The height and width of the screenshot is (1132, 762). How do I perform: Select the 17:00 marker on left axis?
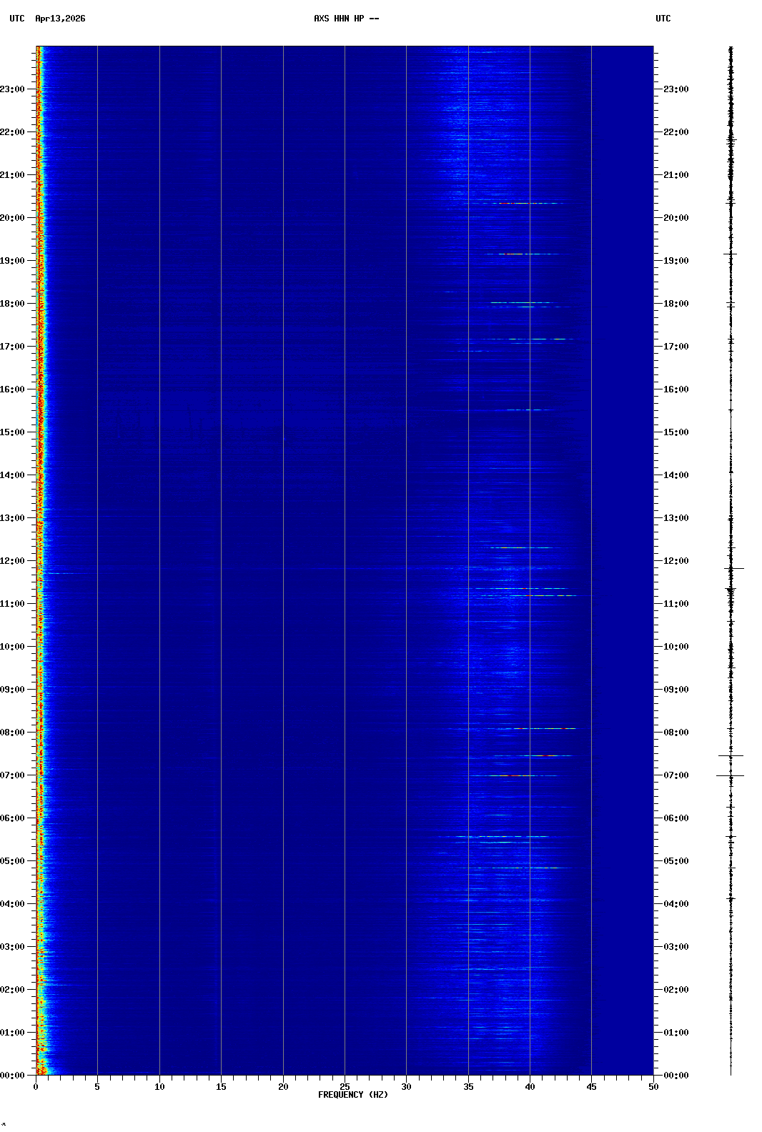pos(13,347)
